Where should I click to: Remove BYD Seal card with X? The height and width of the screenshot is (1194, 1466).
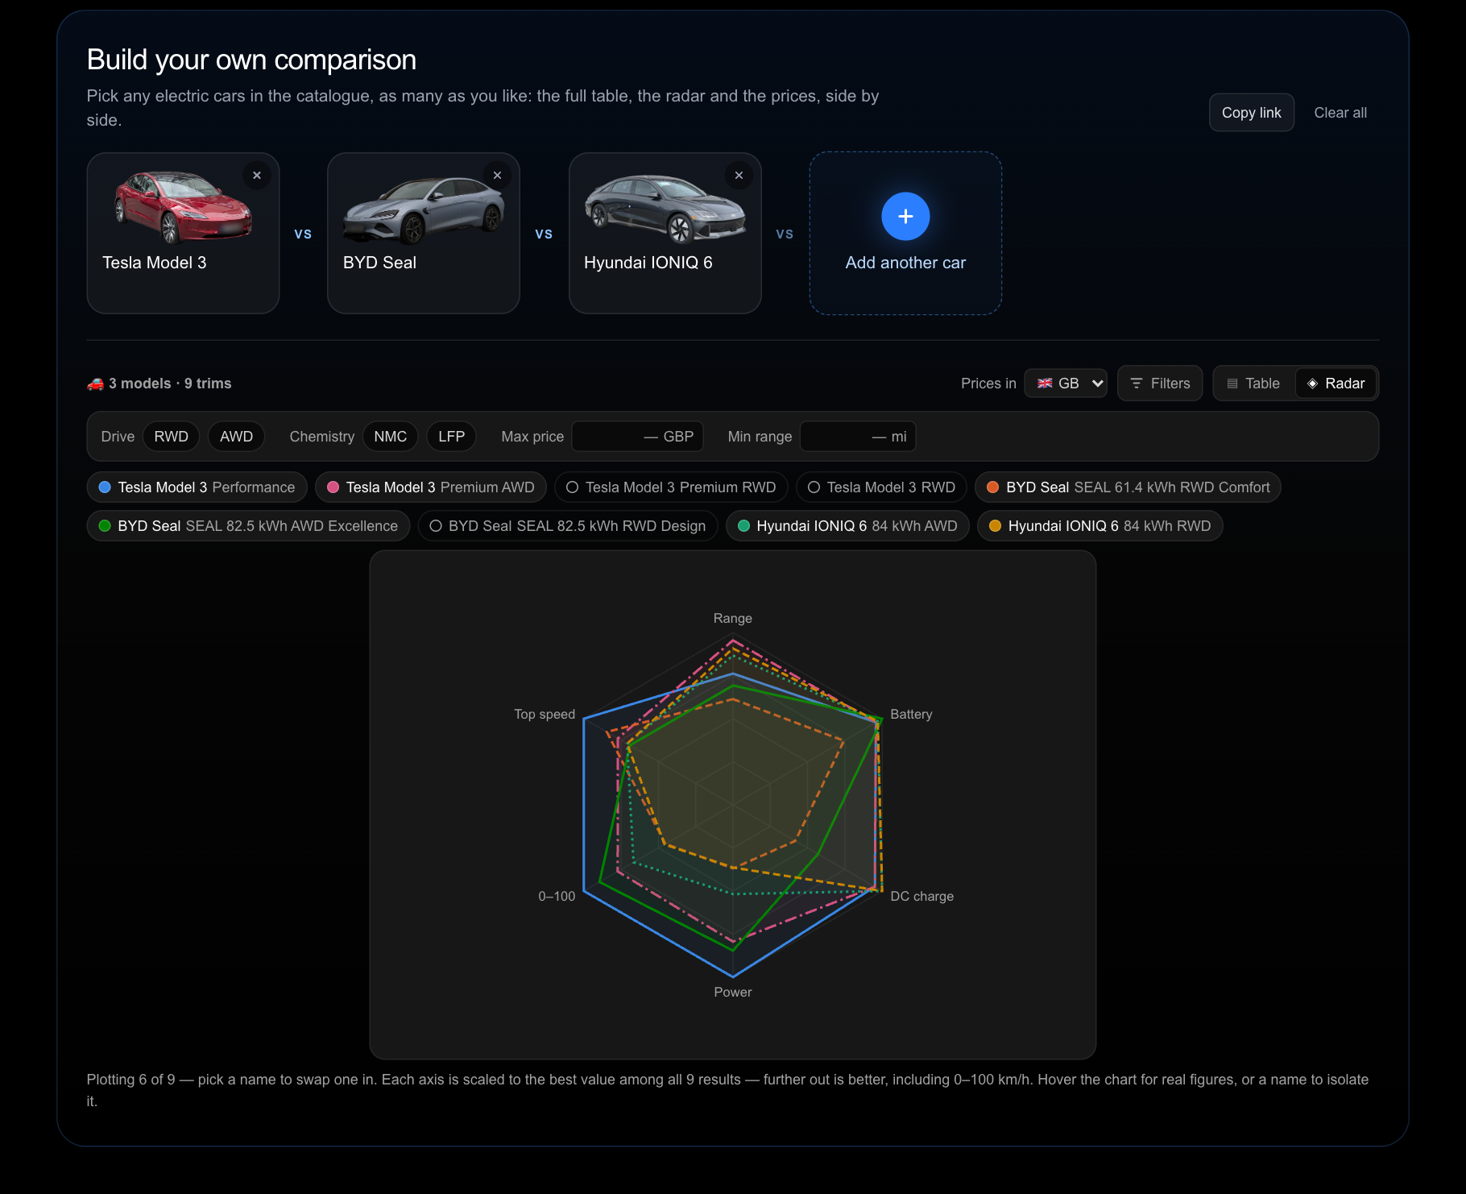coord(497,176)
